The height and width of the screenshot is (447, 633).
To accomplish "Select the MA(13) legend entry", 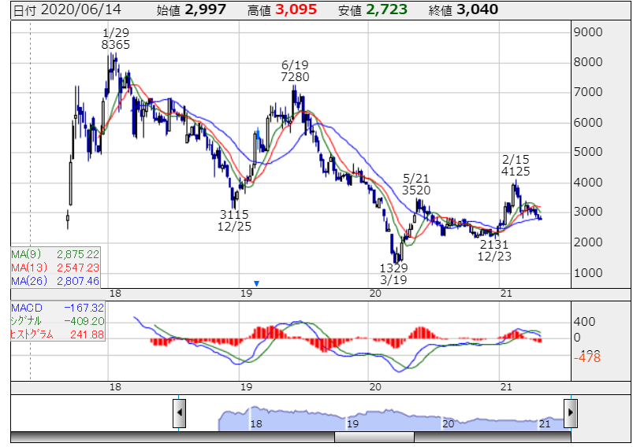I will point(55,268).
